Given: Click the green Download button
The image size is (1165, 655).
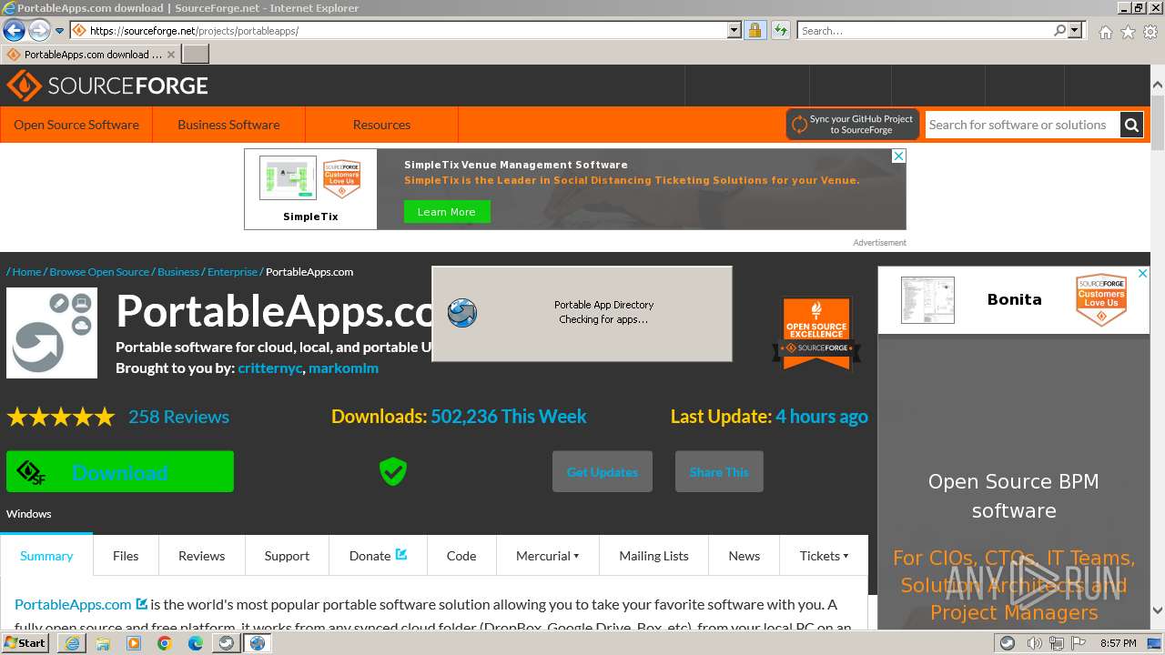Looking at the screenshot, I should 120,471.
